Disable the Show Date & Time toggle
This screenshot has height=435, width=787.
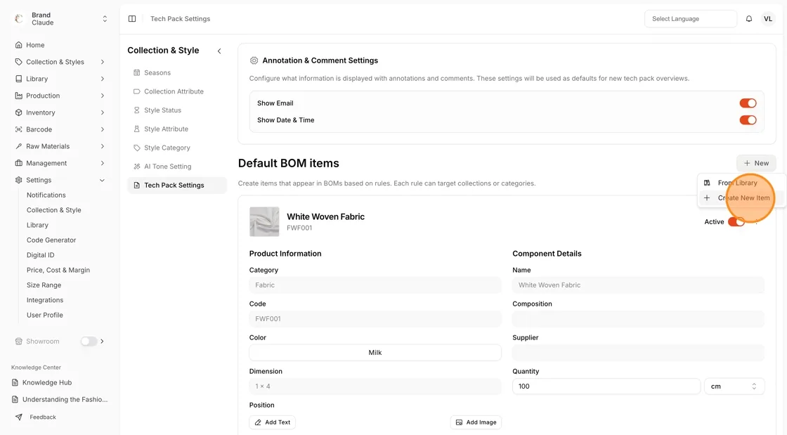[748, 120]
